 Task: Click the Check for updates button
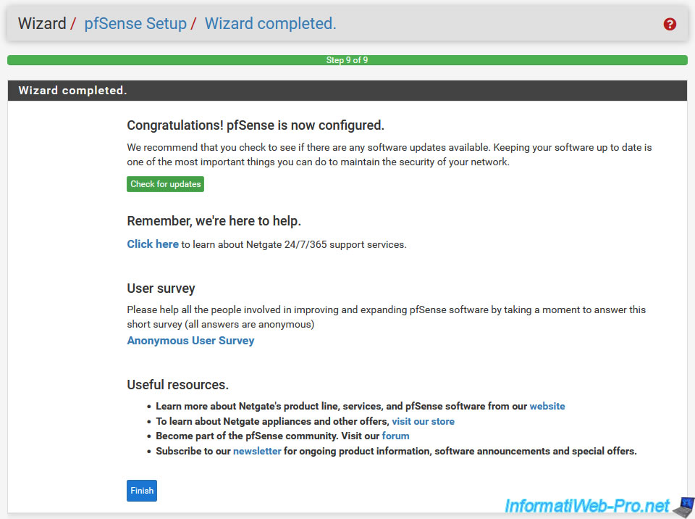click(x=165, y=184)
